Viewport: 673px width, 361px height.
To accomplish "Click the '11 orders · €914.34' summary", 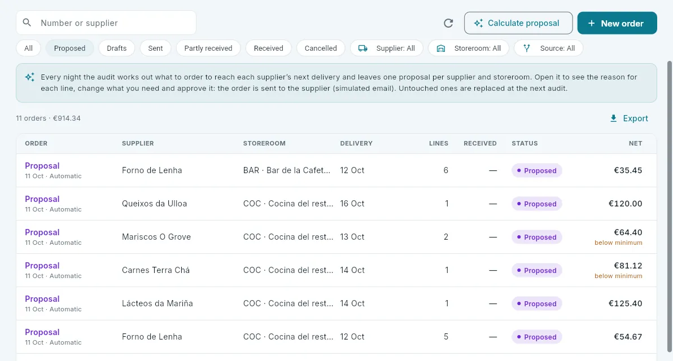I will (48, 118).
